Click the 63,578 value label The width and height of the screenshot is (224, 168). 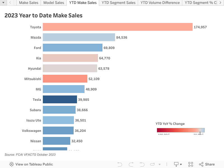[104, 68]
